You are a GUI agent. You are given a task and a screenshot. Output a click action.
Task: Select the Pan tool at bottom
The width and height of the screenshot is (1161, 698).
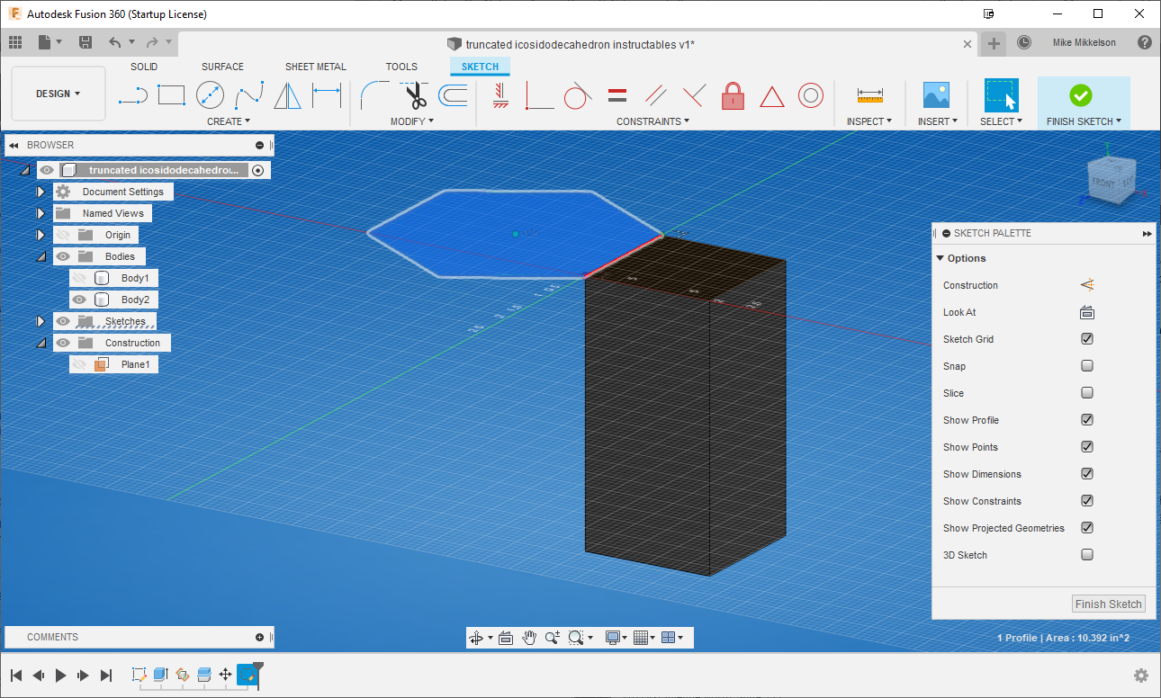point(529,637)
